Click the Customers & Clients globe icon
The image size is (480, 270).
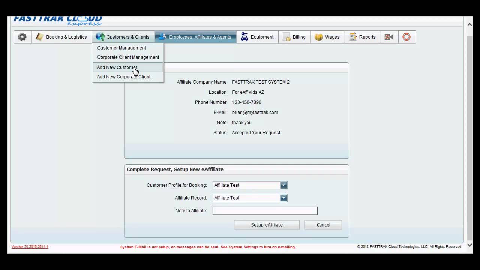tap(100, 37)
